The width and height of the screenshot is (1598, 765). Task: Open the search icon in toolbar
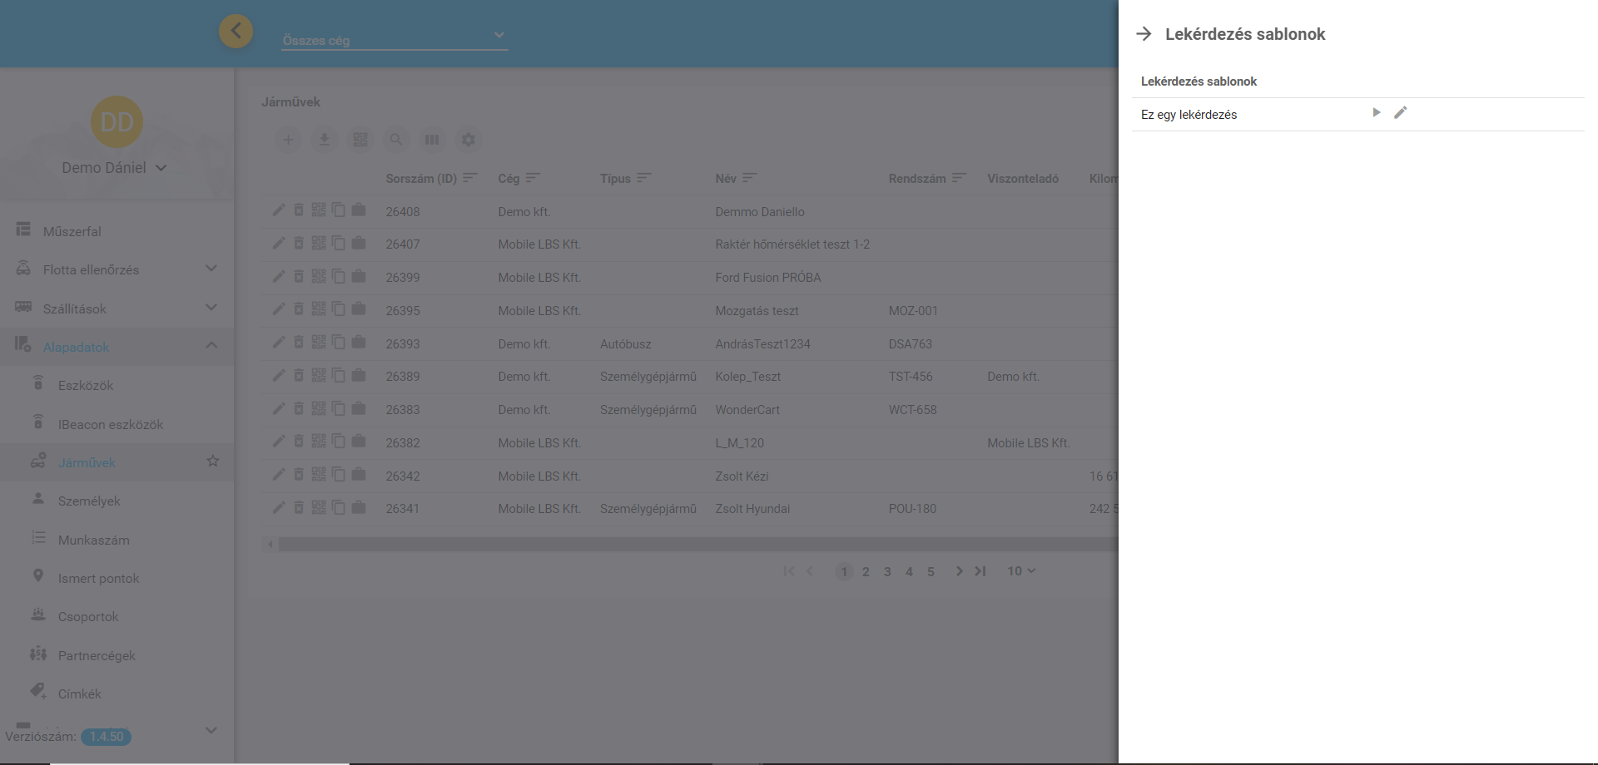pyautogui.click(x=396, y=140)
